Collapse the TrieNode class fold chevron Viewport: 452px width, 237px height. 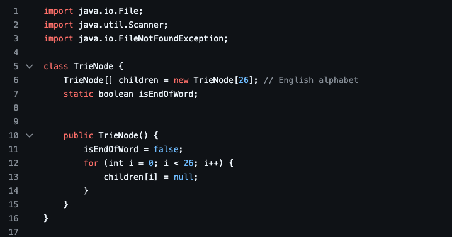tap(30, 67)
